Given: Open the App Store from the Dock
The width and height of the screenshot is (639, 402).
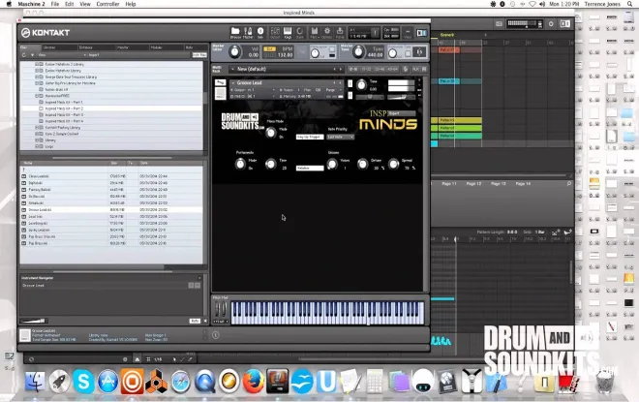Looking at the screenshot, I should click(108, 382).
